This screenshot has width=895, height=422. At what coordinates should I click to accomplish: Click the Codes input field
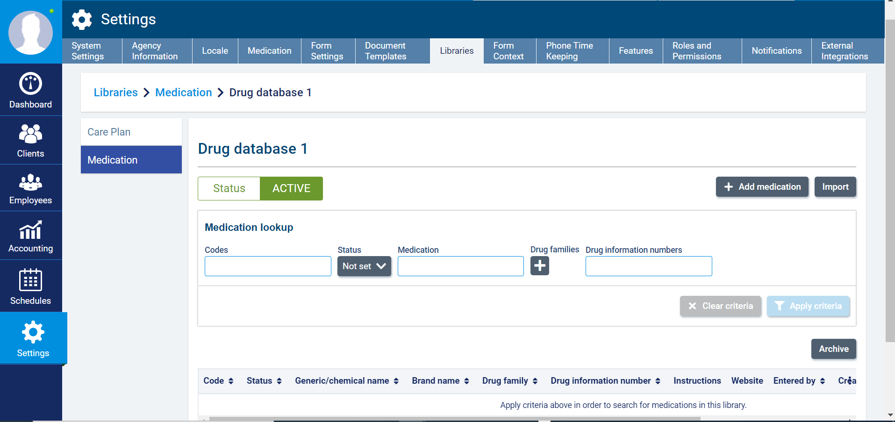click(268, 266)
